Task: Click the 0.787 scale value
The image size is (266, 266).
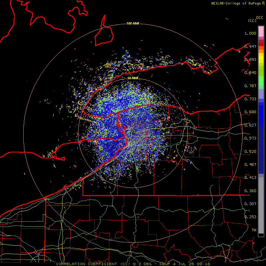Action: pyautogui.click(x=250, y=86)
